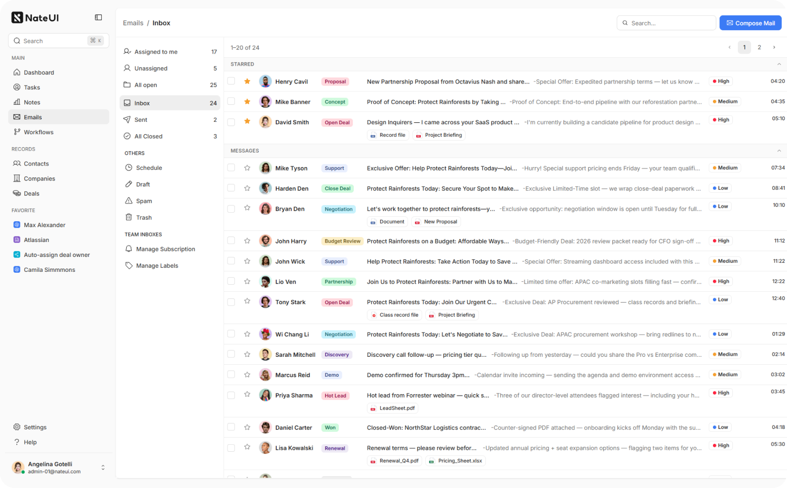Open the Pricing_Sheet.xlsx attachment

[x=456, y=461]
